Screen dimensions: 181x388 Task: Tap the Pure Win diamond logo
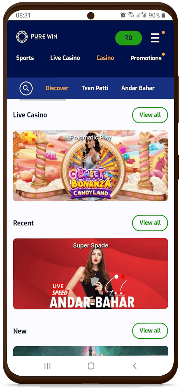tap(22, 37)
